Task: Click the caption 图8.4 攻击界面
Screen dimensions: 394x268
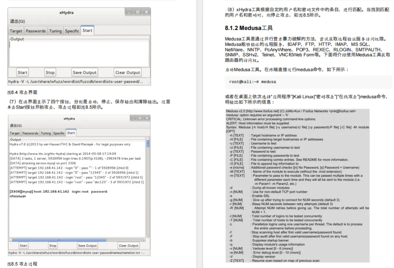Action: pos(22,92)
